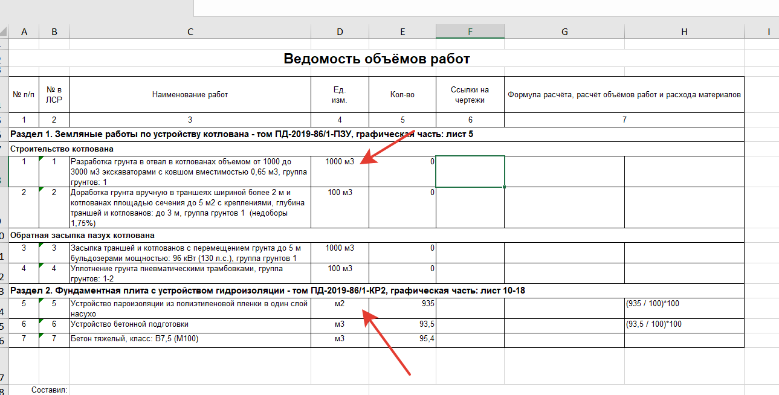Select column H header

(684, 32)
